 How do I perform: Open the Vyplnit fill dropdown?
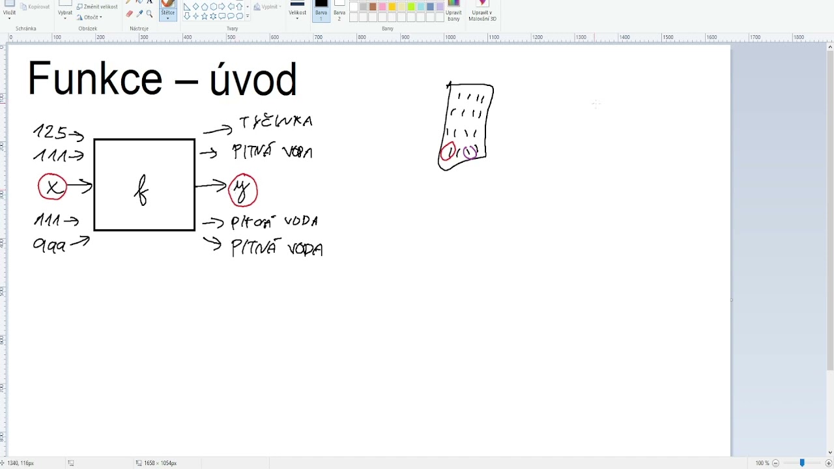(267, 7)
